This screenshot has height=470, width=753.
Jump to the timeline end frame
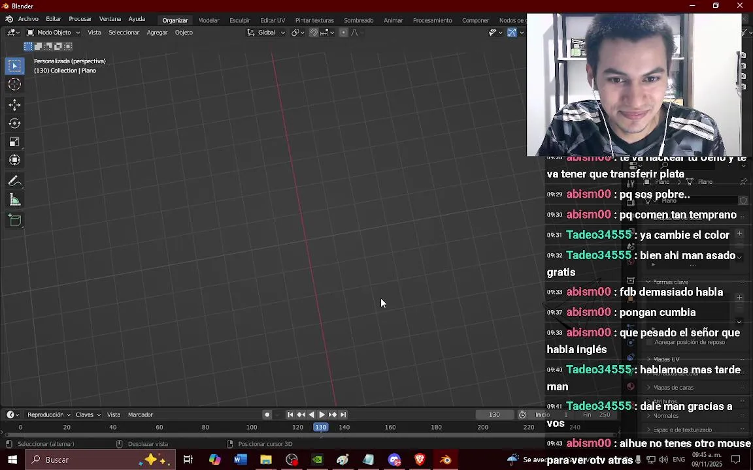[343, 415]
